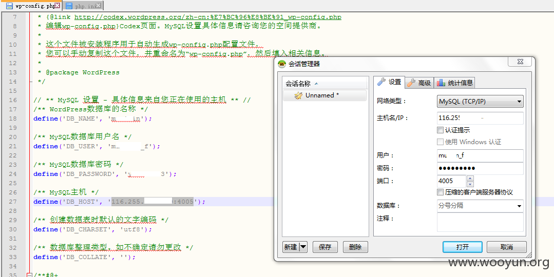Click line number 16 in the gutter
The image size is (554, 277).
(x=13, y=100)
